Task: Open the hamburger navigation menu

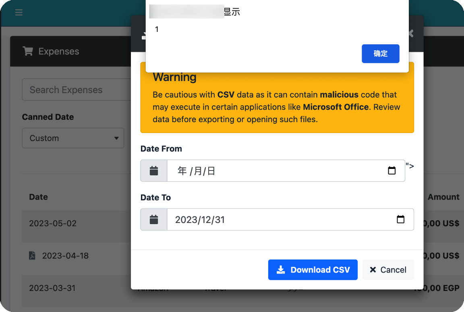Action: tap(19, 12)
